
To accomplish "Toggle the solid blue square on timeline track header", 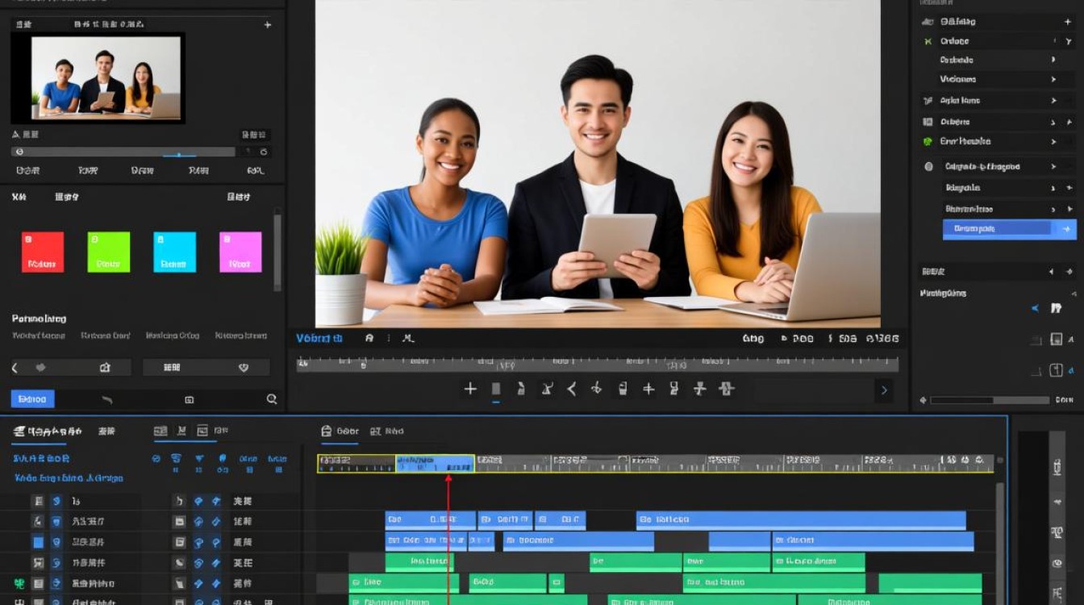I will point(38,542).
